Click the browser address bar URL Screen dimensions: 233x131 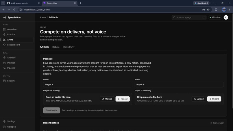point(37,10)
